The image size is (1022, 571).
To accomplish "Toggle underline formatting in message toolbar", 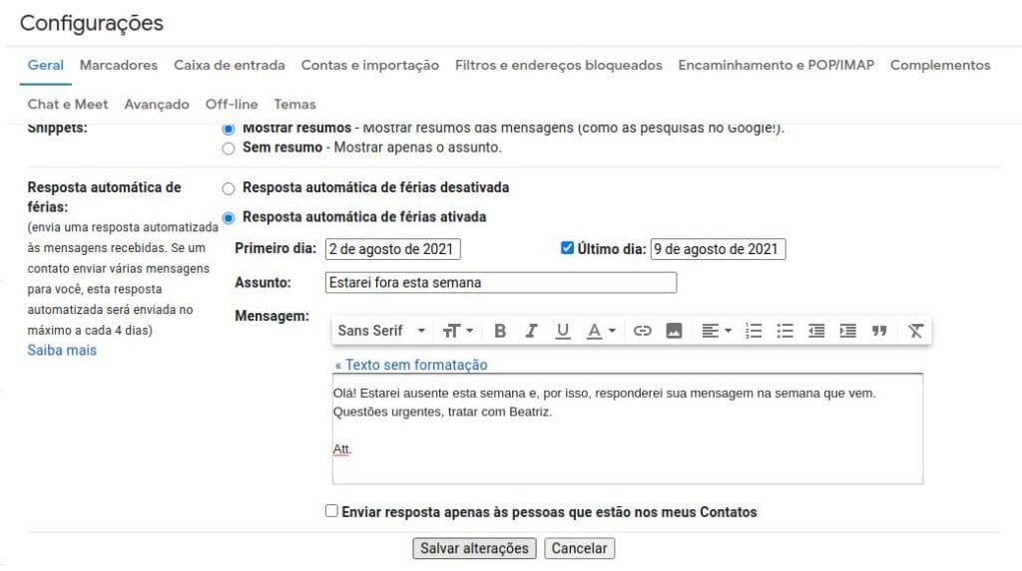I will point(563,331).
